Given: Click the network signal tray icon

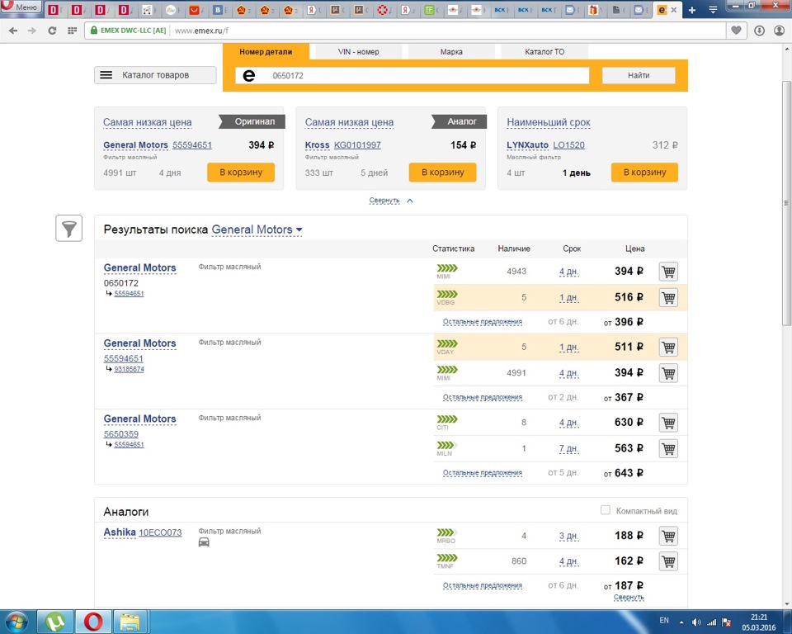Looking at the screenshot, I should (x=712, y=622).
